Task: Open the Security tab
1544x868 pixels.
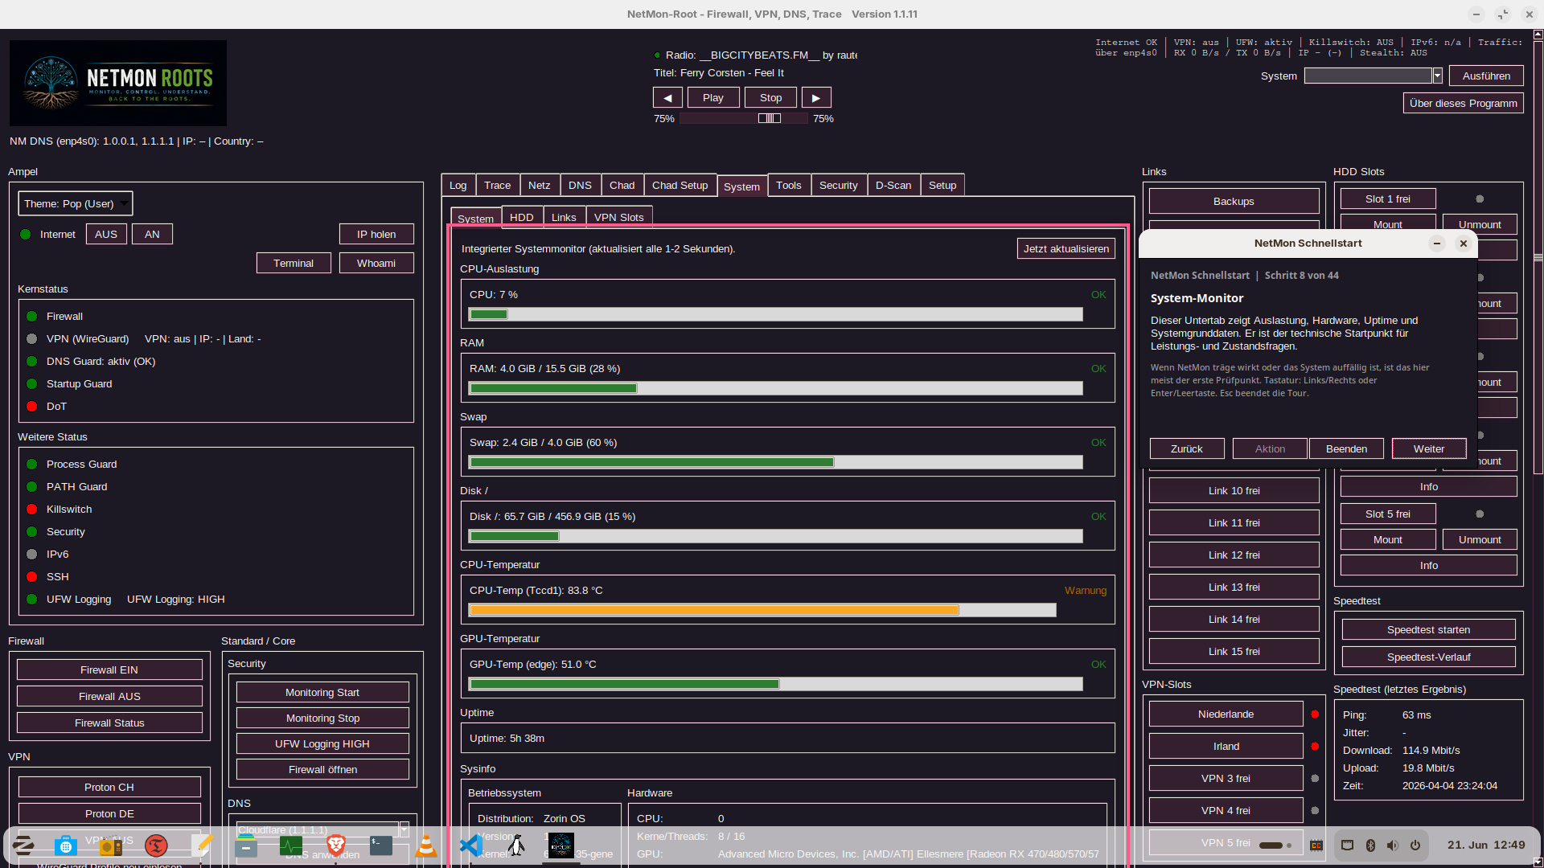Action: (838, 186)
